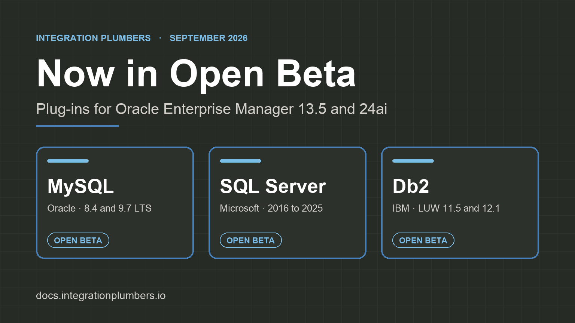Select the SQL Server card title
This screenshot has width=575, height=323.
coord(273,186)
